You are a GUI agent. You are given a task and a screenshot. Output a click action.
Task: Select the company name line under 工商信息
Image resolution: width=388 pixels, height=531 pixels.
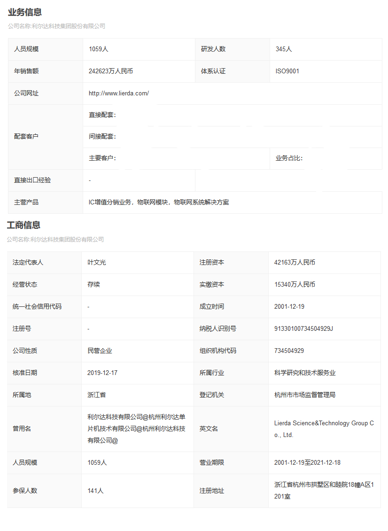[x=55, y=240]
